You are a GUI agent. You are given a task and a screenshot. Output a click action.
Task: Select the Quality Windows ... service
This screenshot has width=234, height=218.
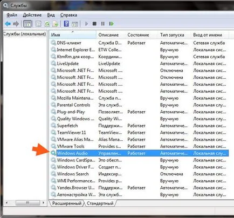(x=75, y=119)
